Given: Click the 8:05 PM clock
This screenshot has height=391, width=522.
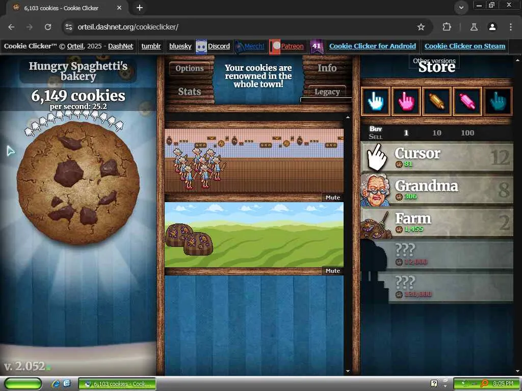Looking at the screenshot, I should coord(503,384).
